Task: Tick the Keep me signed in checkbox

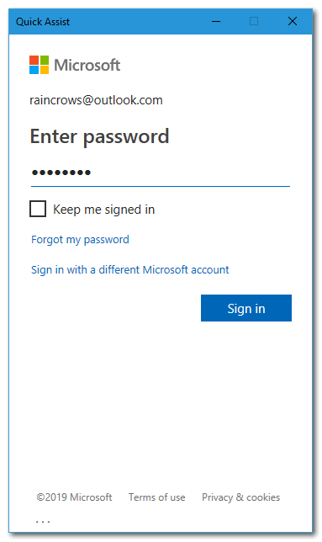Action: [x=38, y=209]
